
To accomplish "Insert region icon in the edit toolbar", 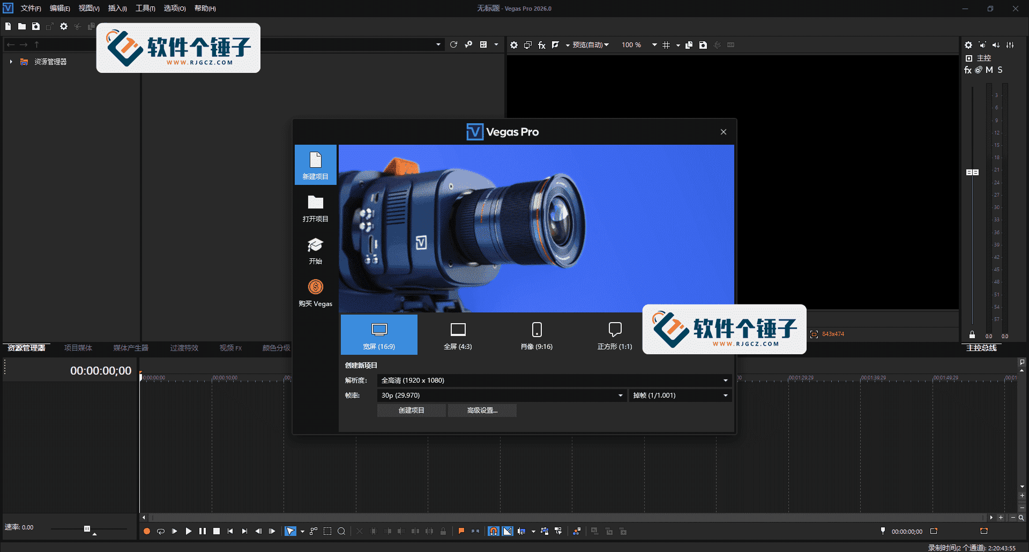I will point(475,531).
